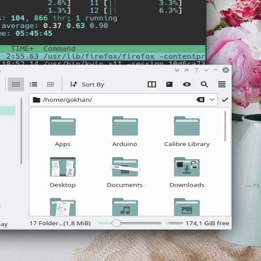261x261 pixels.
Task: Click the icon zoom slider handle
Action: 116,223
